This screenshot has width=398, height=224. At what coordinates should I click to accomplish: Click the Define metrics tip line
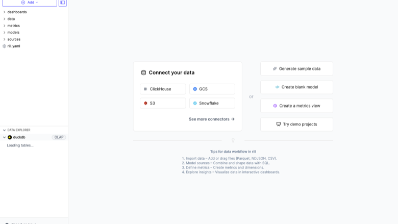point(223,167)
